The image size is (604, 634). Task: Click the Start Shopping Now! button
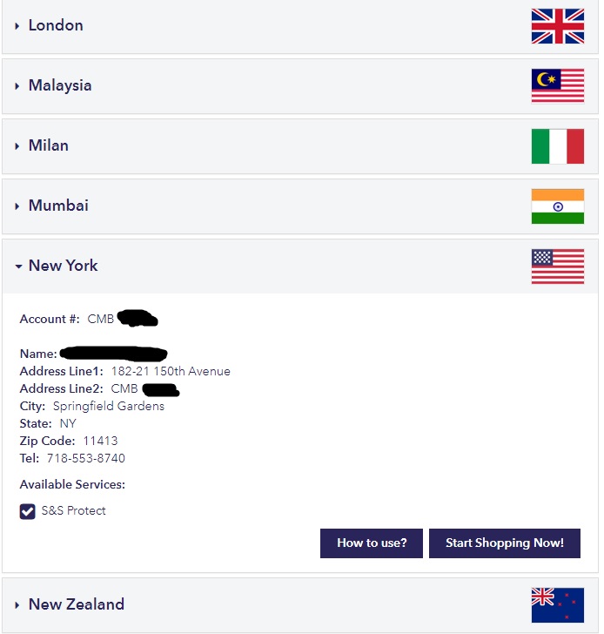click(505, 543)
